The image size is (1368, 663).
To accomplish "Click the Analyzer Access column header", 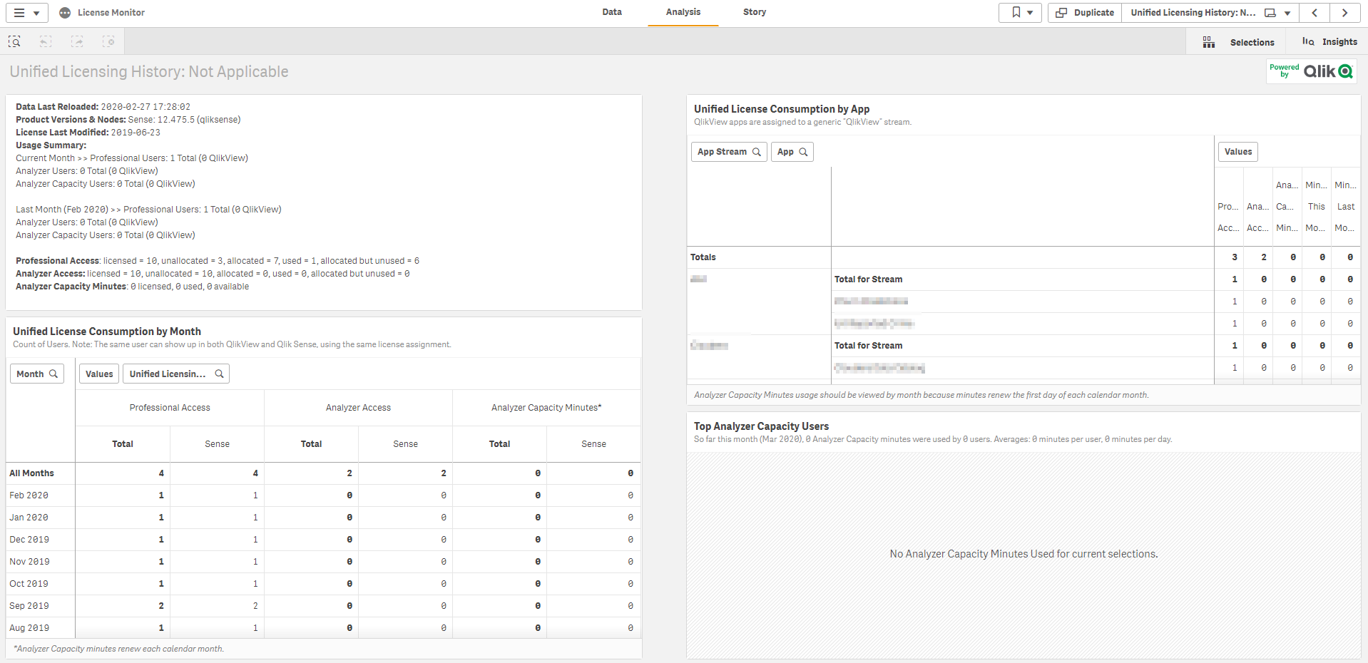I will click(x=358, y=408).
